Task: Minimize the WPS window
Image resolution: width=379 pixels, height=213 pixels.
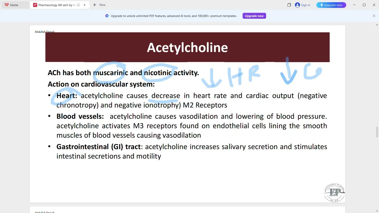Action: click(354, 5)
